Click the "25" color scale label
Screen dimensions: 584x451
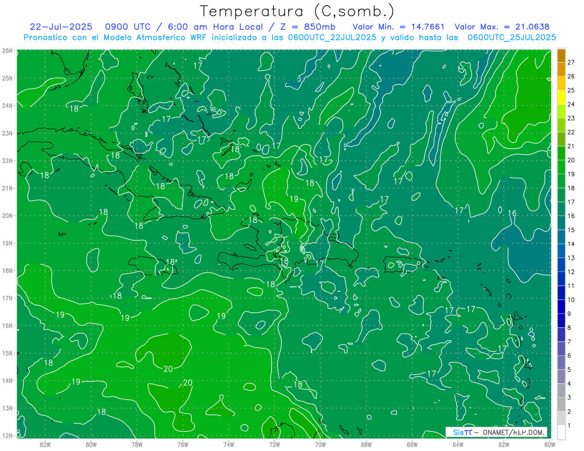571,90
